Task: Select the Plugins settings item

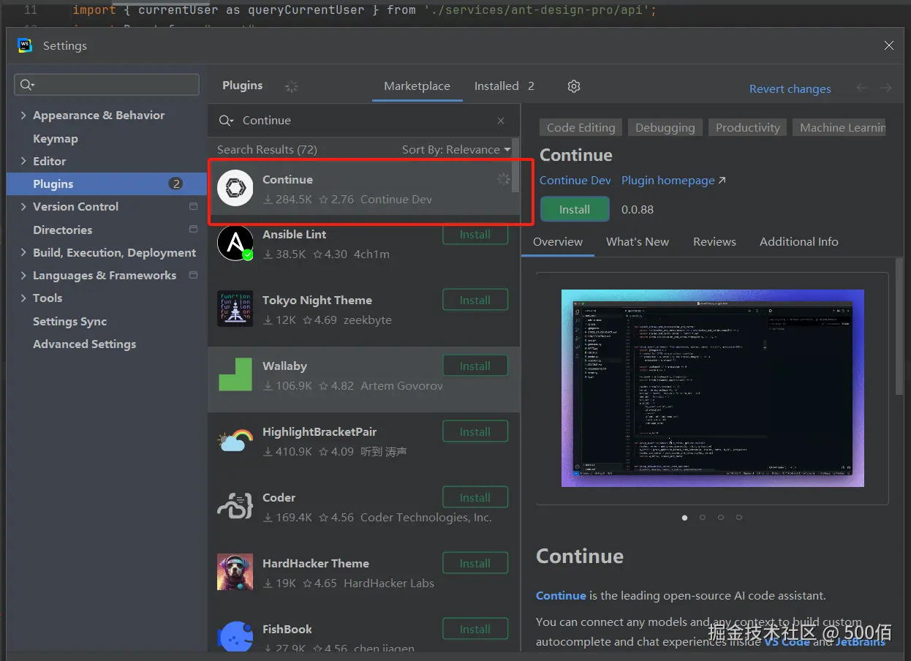Action: [107, 184]
